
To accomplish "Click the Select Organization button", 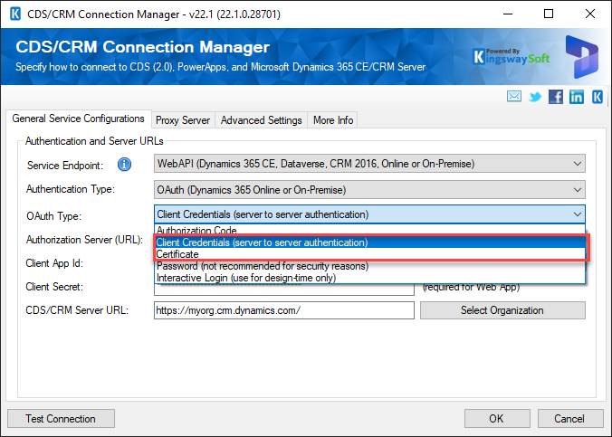I will pos(502,310).
